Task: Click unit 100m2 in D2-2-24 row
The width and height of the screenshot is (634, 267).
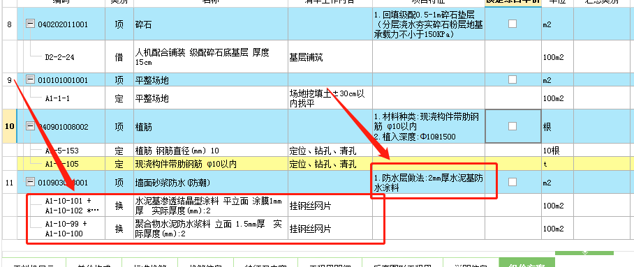Action: click(553, 57)
